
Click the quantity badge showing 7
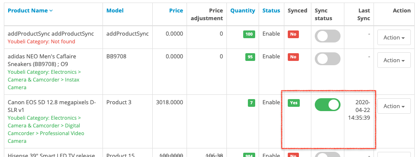coord(251,103)
